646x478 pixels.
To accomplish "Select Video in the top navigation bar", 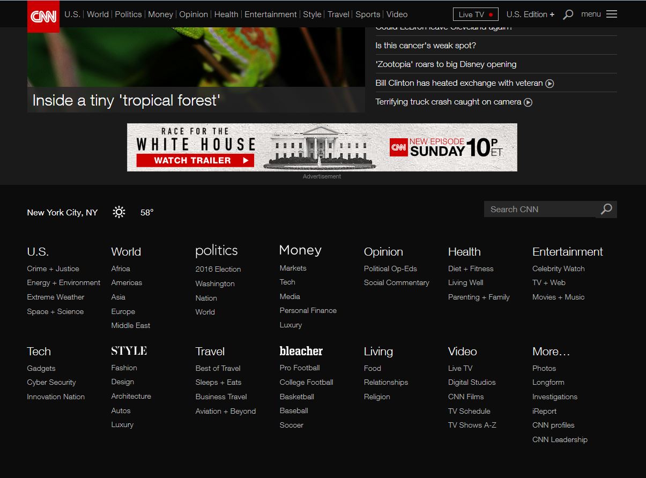I will 397,14.
